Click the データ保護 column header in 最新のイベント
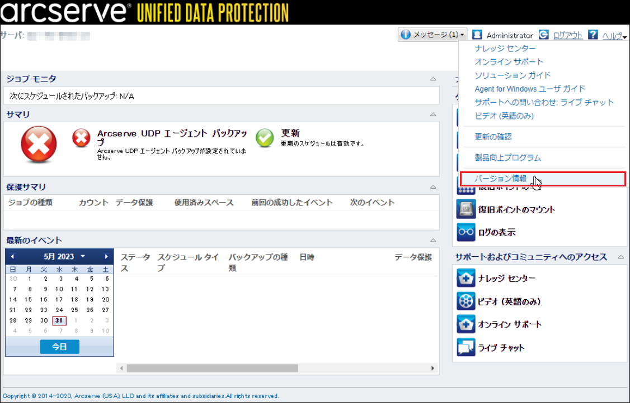Screen dimensions: 630x403 pos(413,257)
